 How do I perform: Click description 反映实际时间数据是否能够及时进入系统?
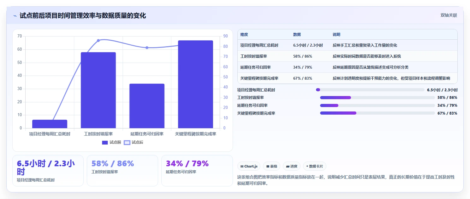367,56
